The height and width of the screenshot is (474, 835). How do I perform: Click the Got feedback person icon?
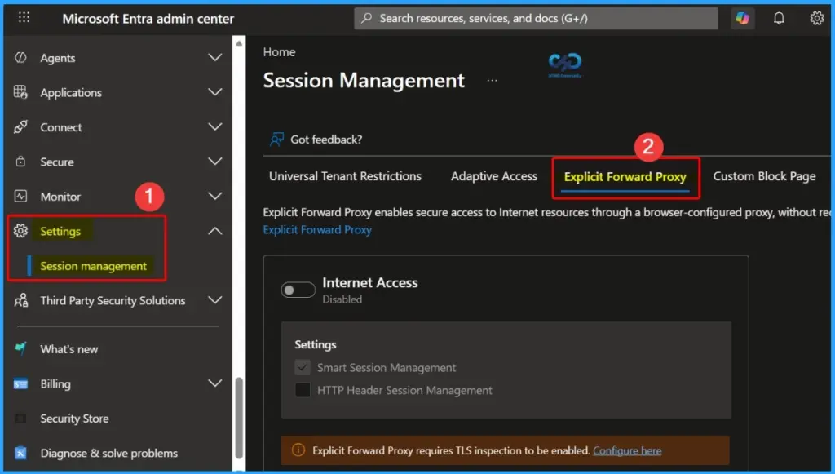point(276,140)
